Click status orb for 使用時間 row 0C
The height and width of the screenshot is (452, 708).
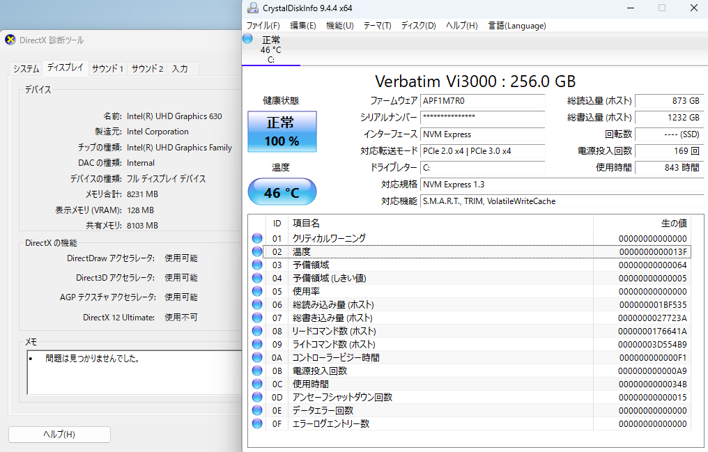click(257, 384)
